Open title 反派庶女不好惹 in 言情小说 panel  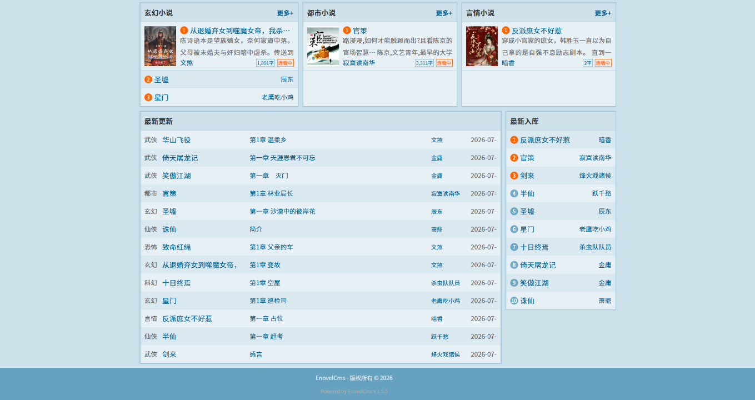pyautogui.click(x=537, y=31)
